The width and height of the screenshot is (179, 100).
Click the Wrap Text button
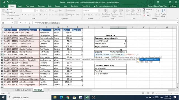pos(70,11)
